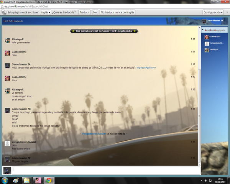The height and width of the screenshot is (184, 230).
Task: Open the inglés language dropdown
Action: (46, 13)
